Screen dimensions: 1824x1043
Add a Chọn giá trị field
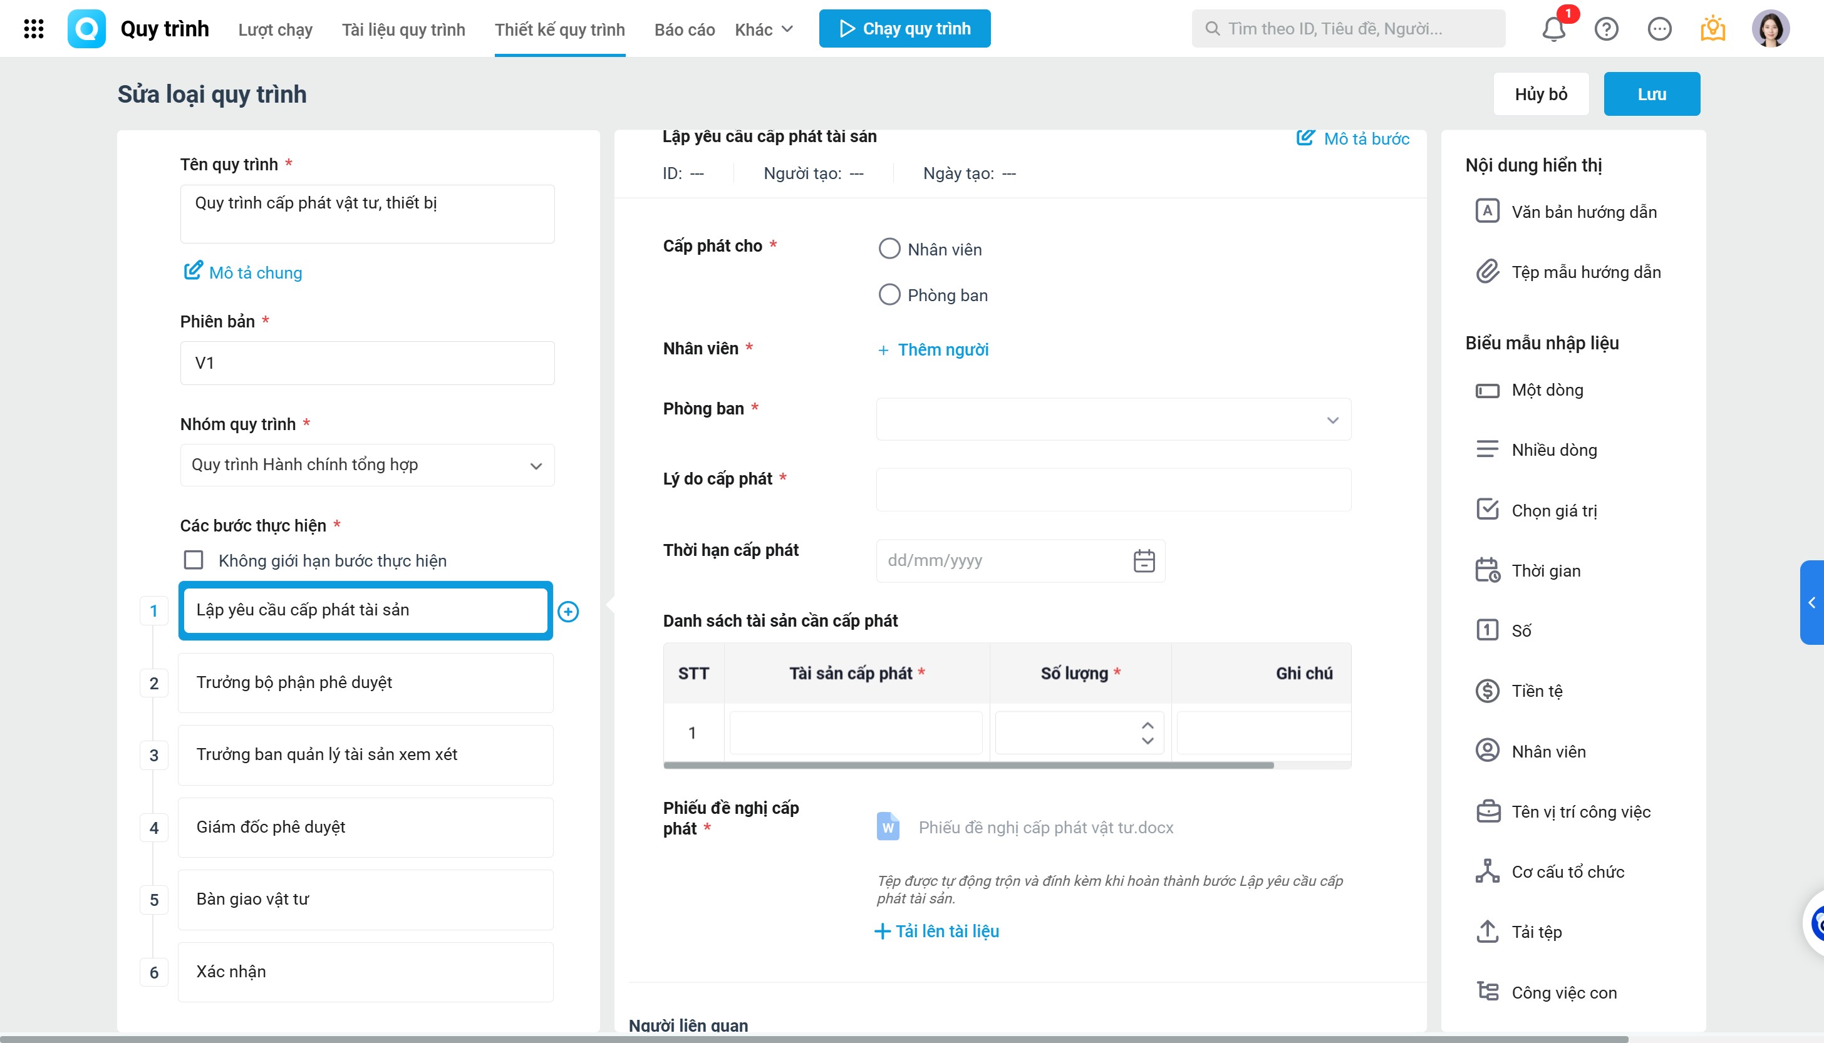click(x=1536, y=510)
